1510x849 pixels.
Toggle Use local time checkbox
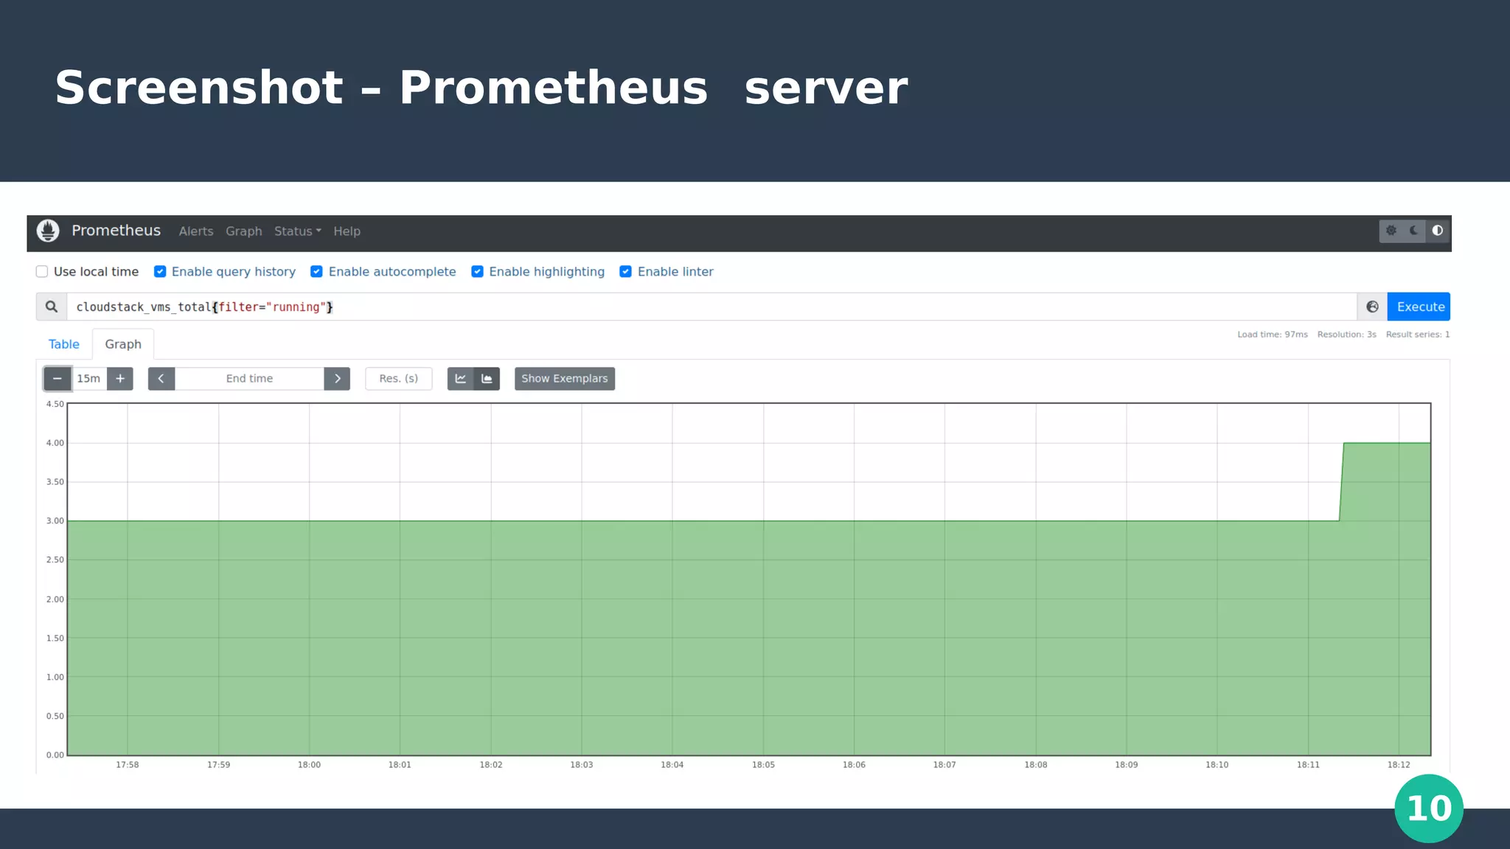coord(42,272)
